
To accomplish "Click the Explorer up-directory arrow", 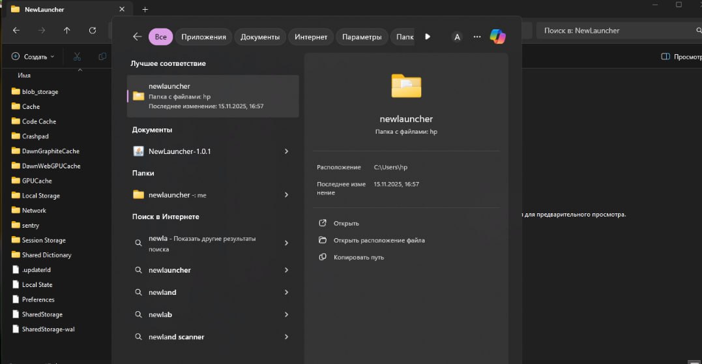I will [66, 31].
